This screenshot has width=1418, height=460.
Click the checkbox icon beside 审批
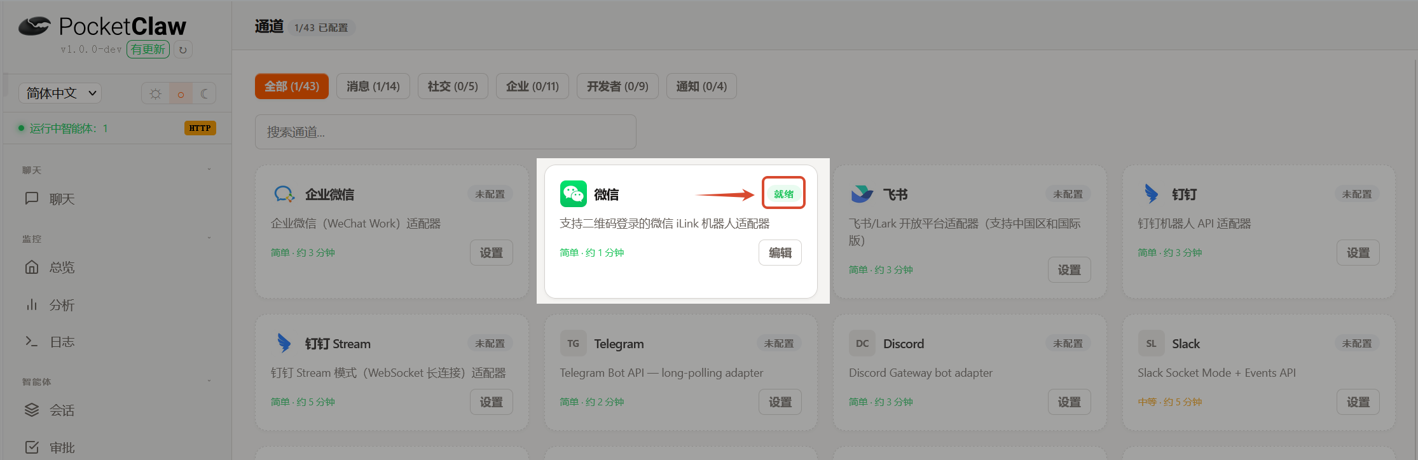tap(32, 447)
